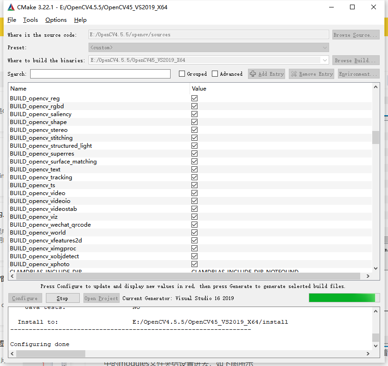388x366 pixels.
Task: Click the Name column header
Action: pos(99,89)
